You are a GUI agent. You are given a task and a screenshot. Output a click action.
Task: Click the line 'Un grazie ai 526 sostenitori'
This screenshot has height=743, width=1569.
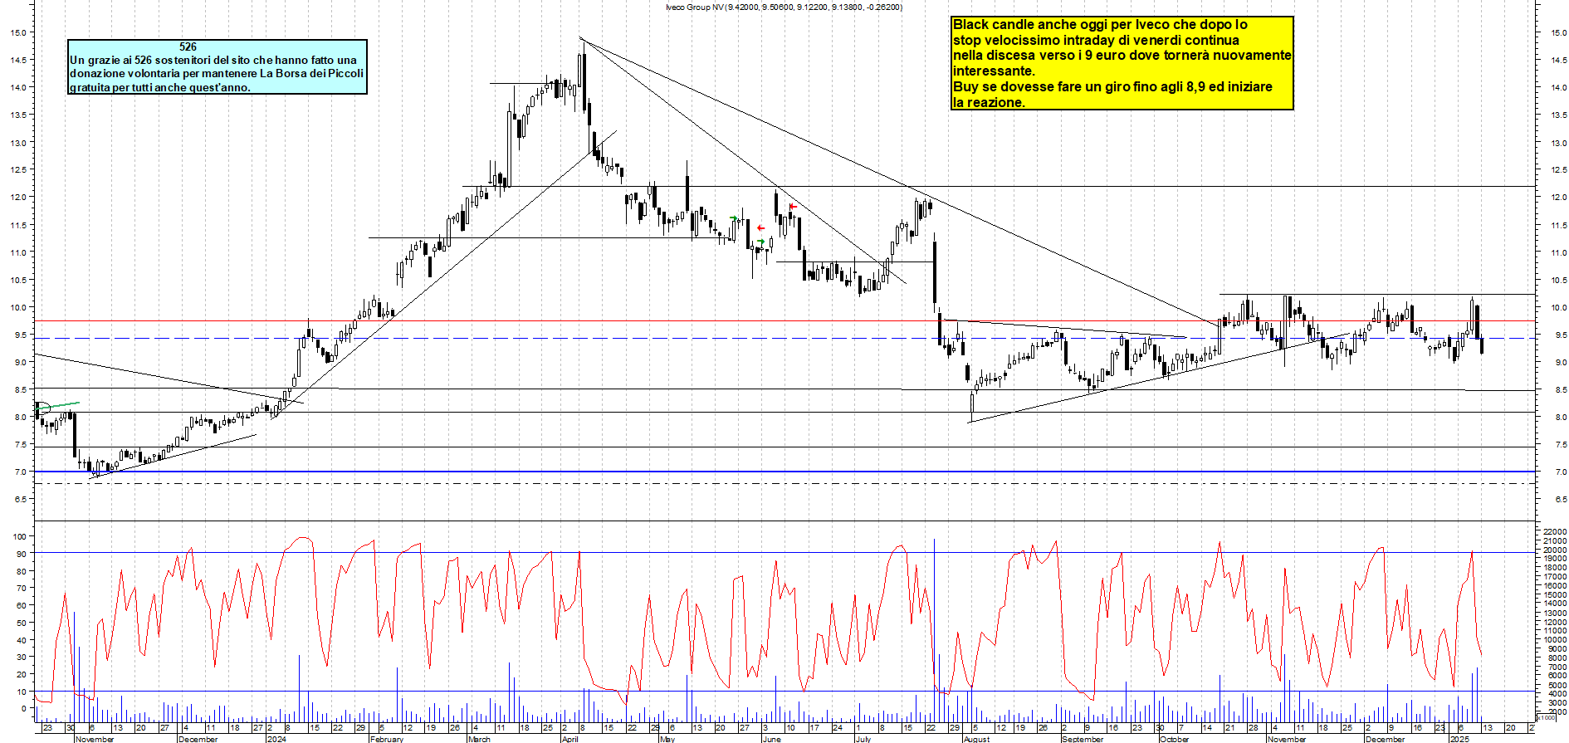[x=213, y=60]
